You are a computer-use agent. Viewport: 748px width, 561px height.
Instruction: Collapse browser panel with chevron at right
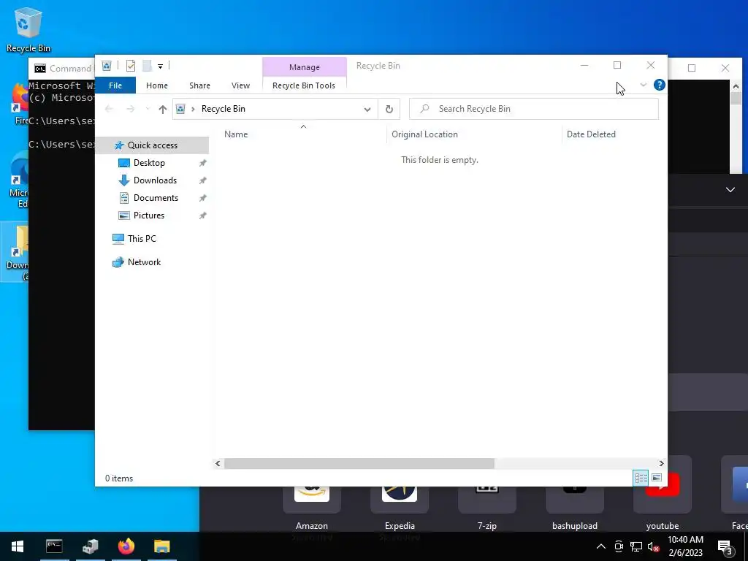tap(730, 190)
